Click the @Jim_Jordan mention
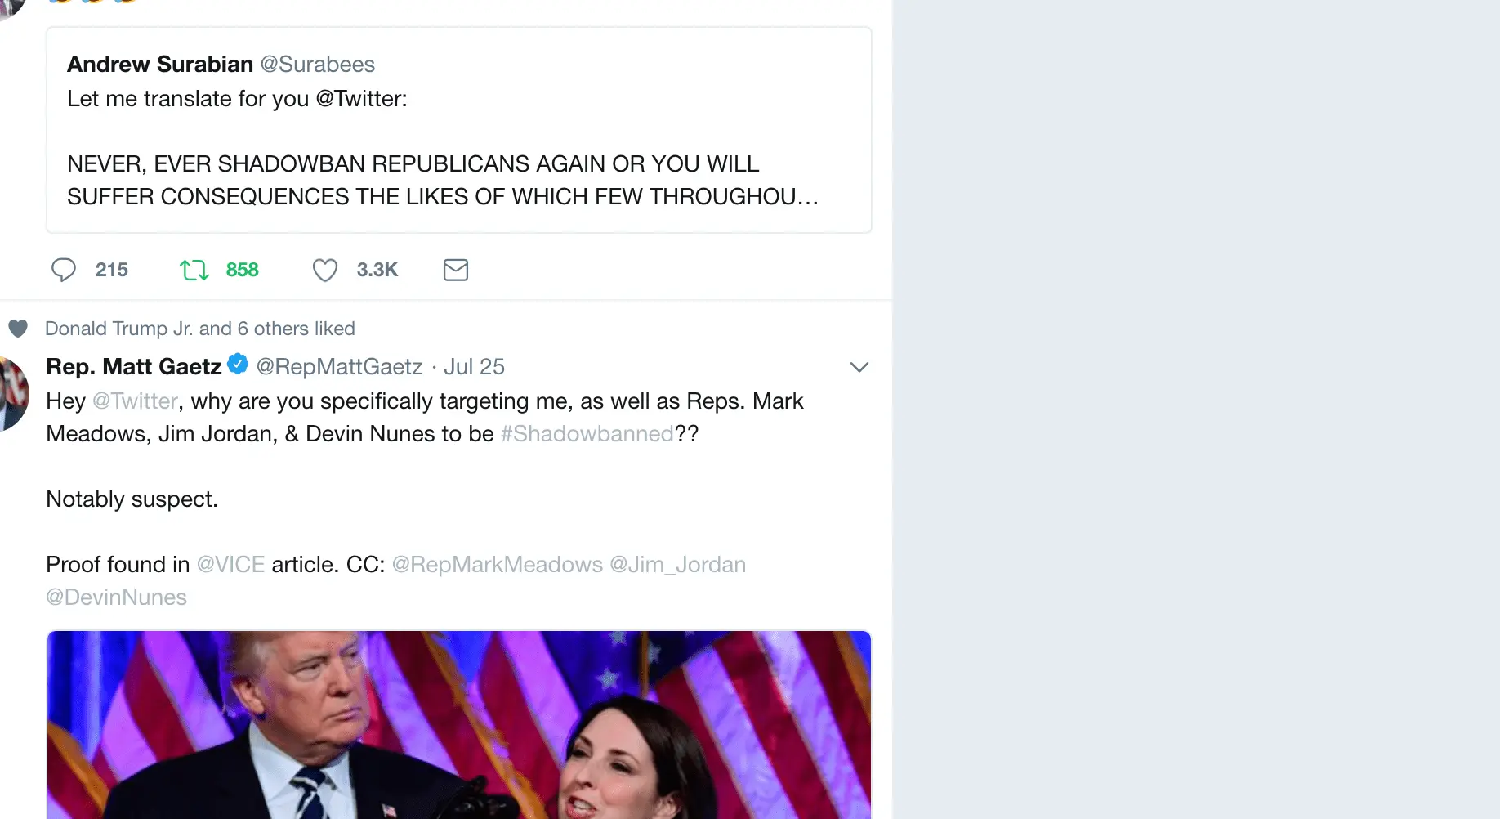This screenshot has width=1500, height=819. [677, 565]
